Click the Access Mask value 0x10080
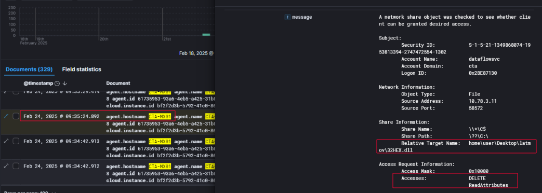This screenshot has height=193, width=542. [x=479, y=171]
